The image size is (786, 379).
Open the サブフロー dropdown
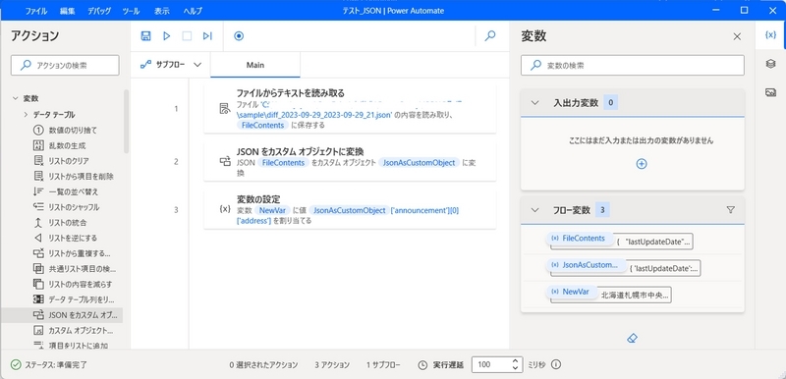pos(171,65)
